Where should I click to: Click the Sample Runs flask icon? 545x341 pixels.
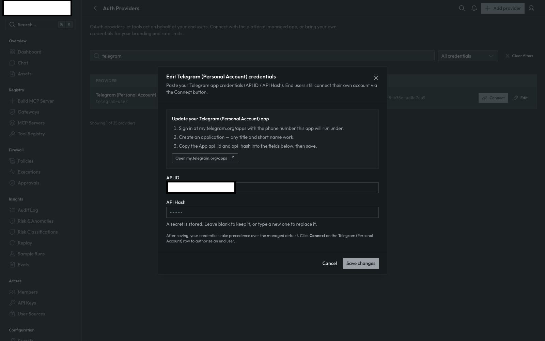pos(12,254)
